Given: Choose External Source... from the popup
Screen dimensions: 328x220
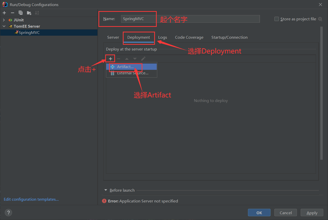Looking at the screenshot, I should [x=132, y=73].
